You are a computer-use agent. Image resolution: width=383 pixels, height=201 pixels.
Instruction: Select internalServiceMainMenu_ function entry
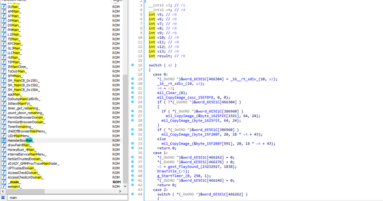(x=27, y=154)
